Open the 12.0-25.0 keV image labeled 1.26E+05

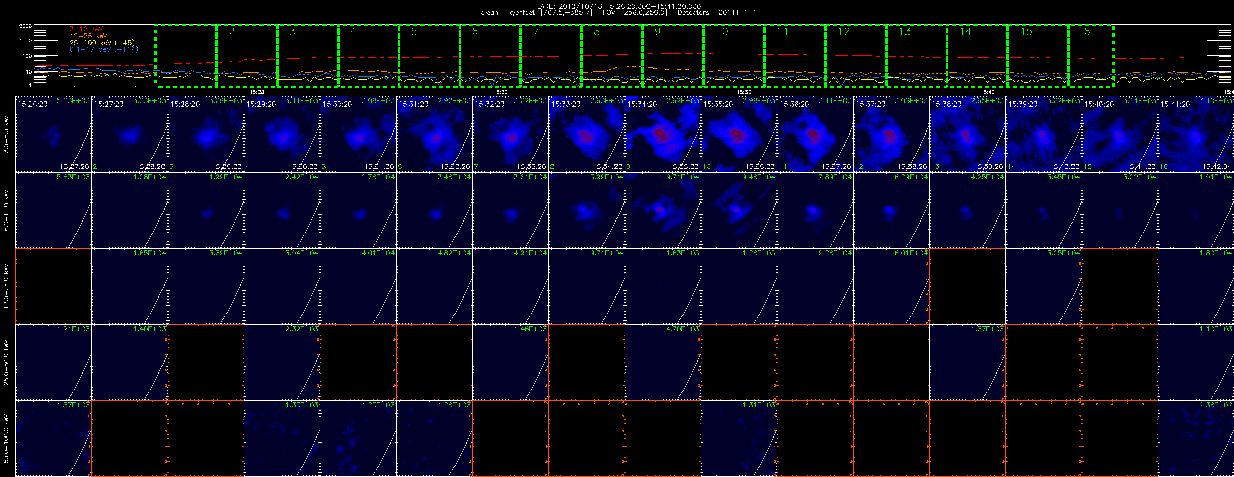tap(739, 286)
